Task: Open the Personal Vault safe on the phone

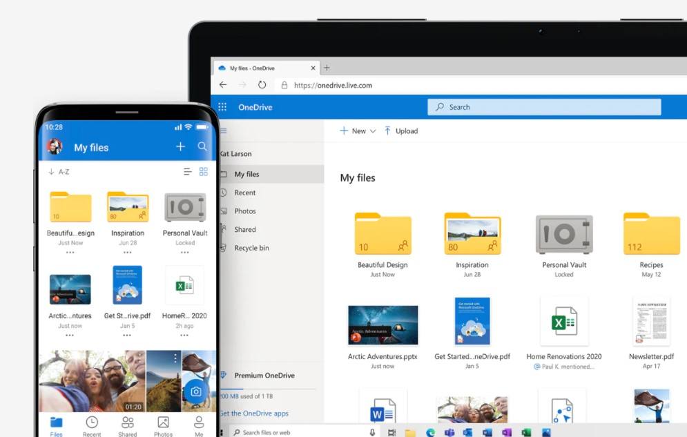Action: (185, 208)
